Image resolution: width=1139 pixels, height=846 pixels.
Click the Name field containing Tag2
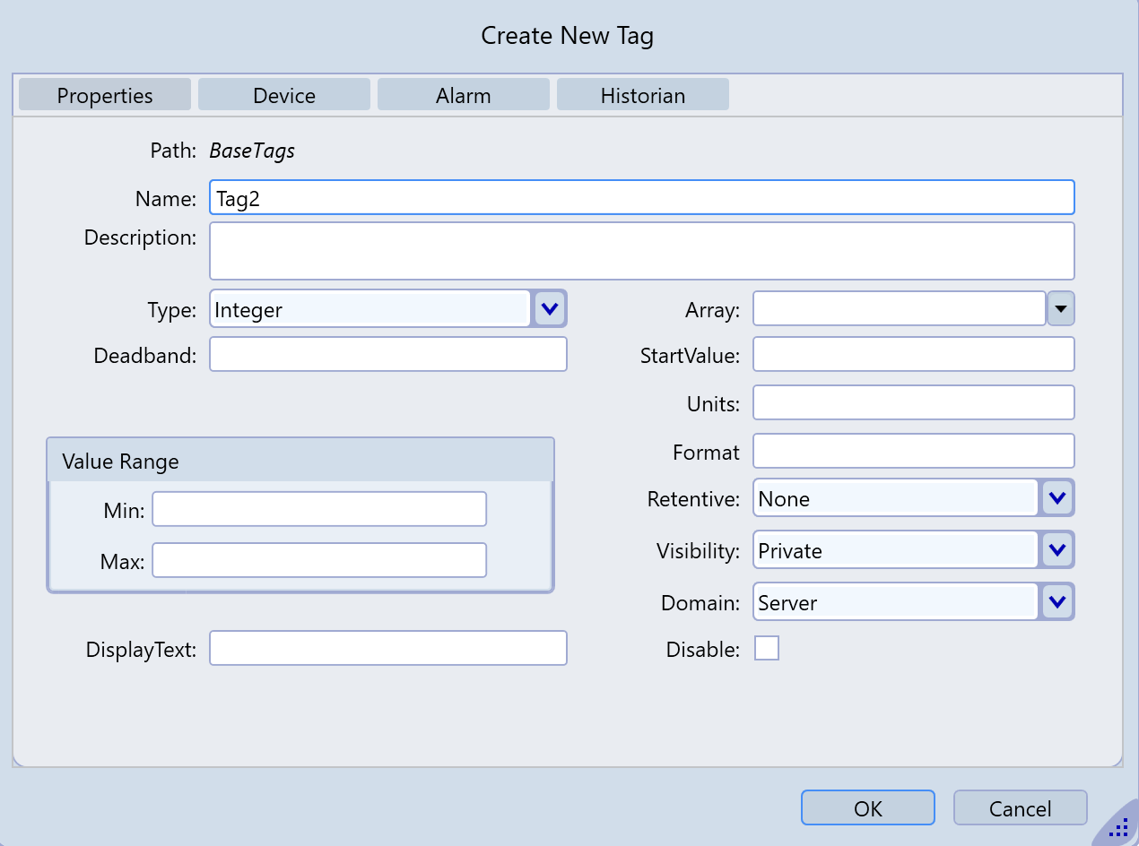(641, 198)
